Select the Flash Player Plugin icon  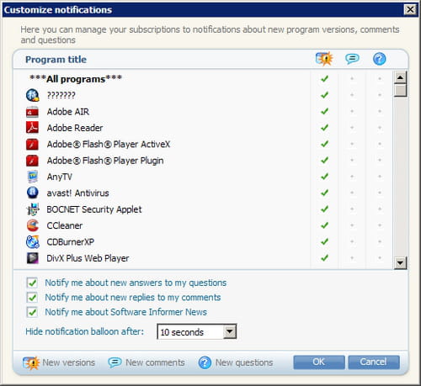pos(33,161)
